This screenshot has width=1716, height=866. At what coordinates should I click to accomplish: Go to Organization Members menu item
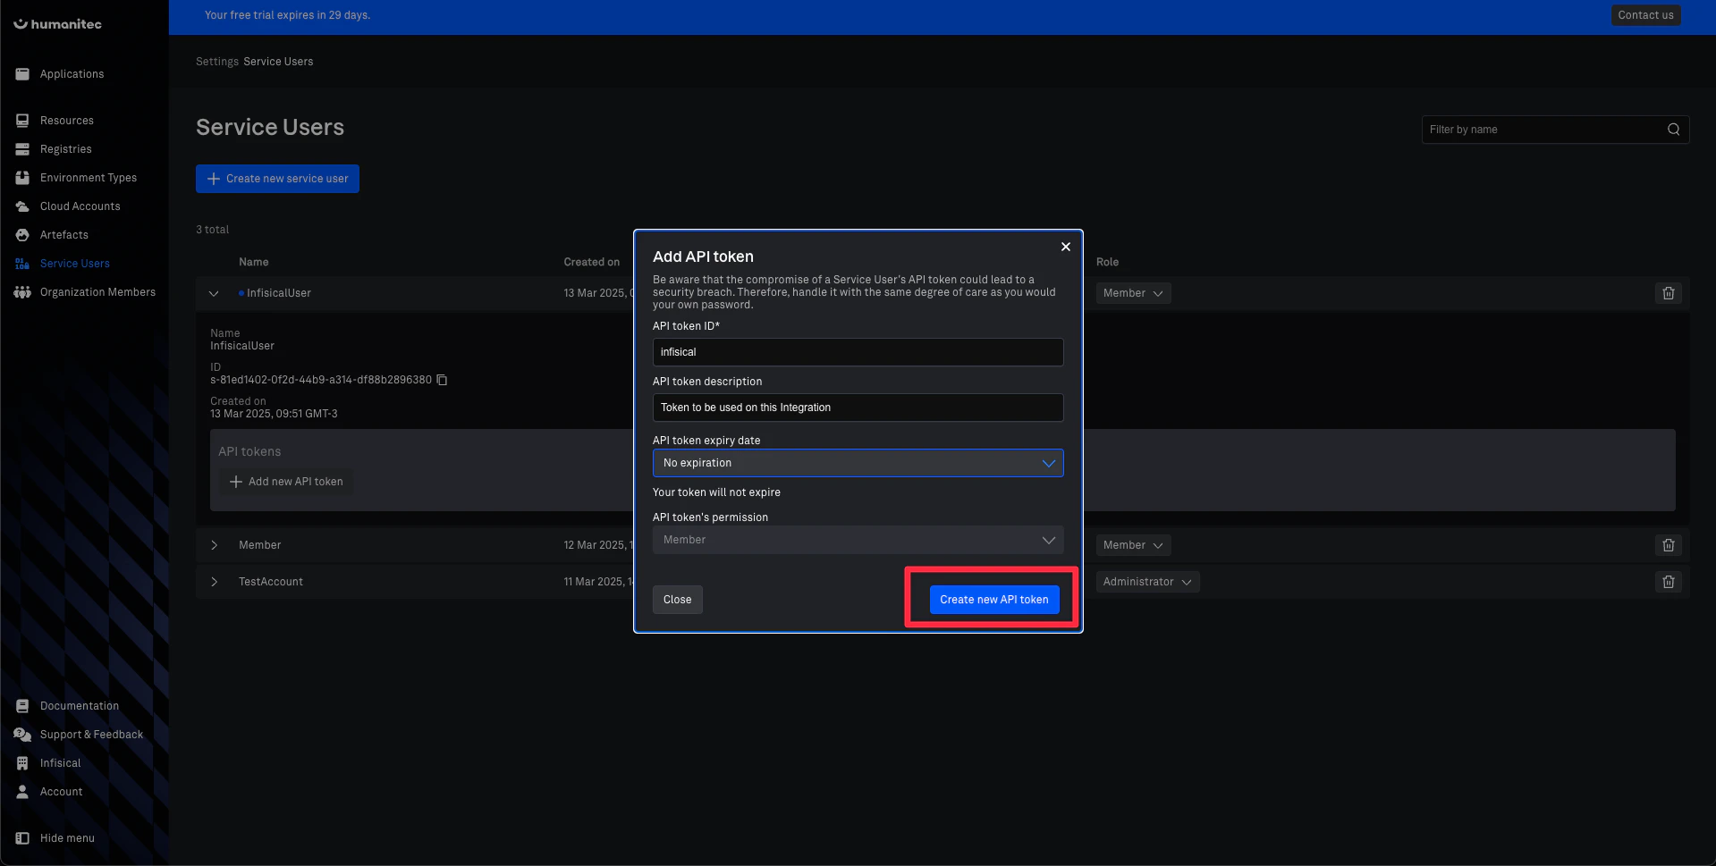(97, 292)
